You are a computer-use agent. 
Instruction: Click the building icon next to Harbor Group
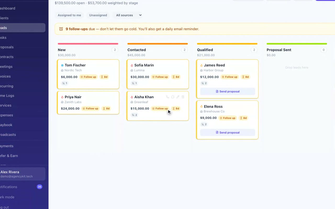(202, 71)
